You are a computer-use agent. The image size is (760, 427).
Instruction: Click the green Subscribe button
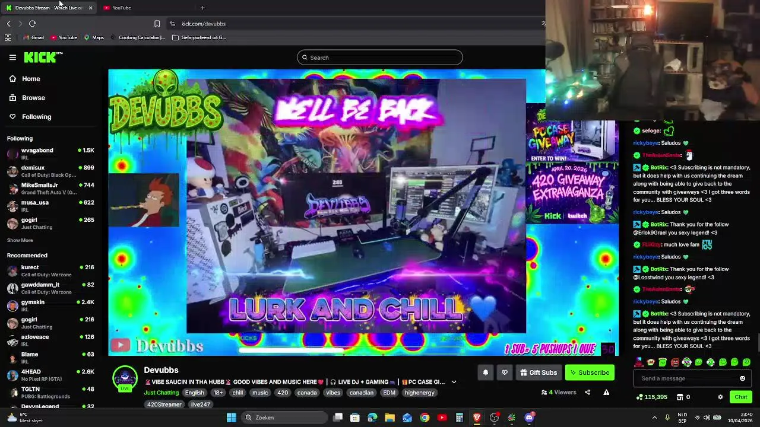pyautogui.click(x=590, y=372)
